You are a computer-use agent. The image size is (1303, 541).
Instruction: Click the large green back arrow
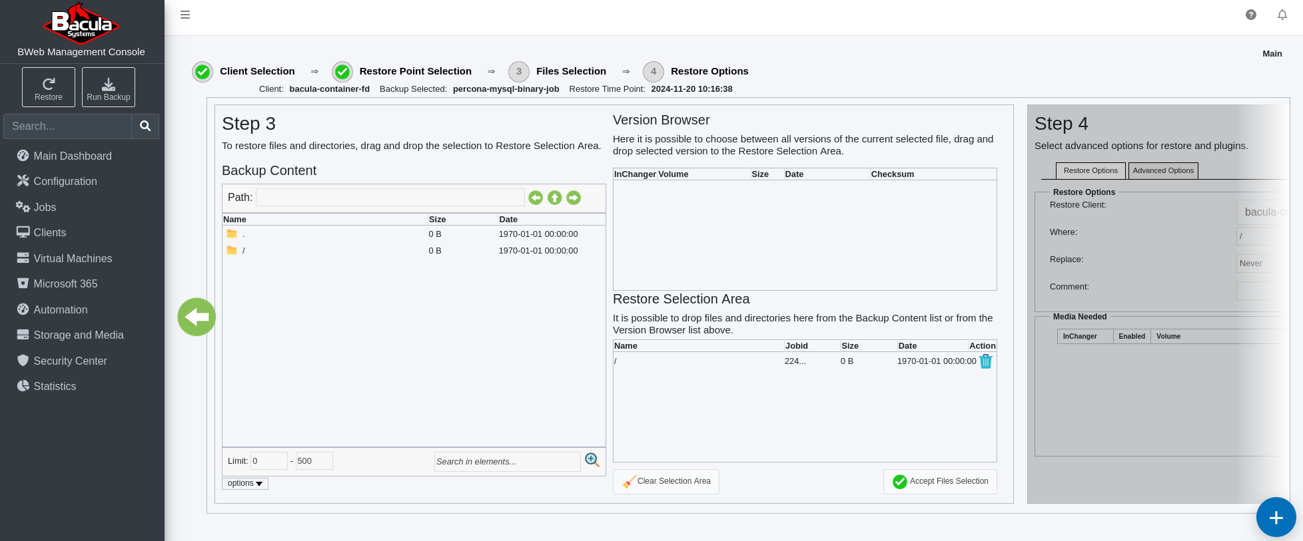pos(197,317)
